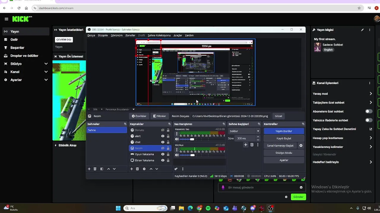Open Ses Karıştırıcı bottom three-dot menu
The width and height of the screenshot is (380, 213).
click(183, 169)
